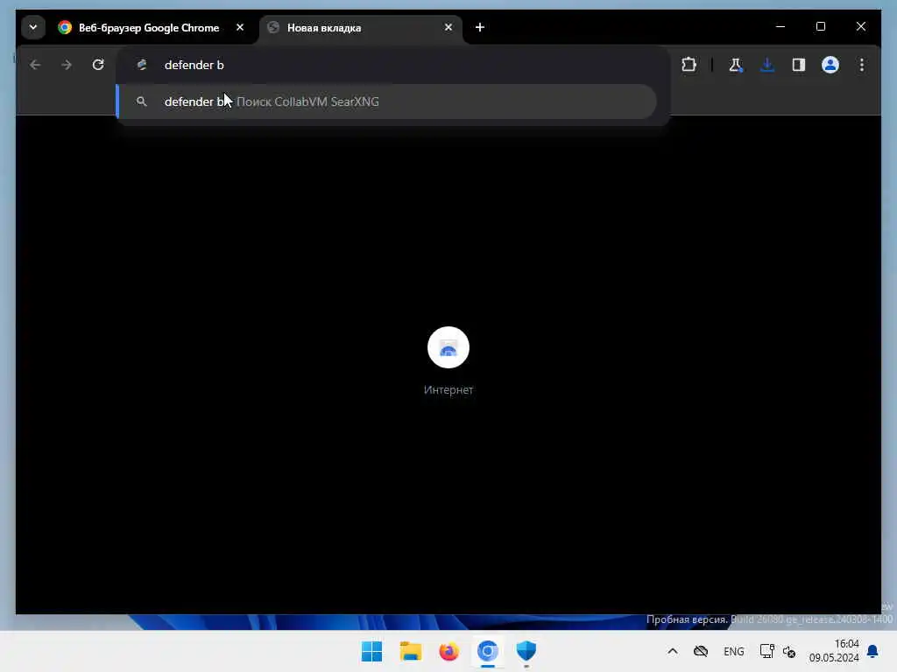Open the network tray icon
The image size is (897, 672).
767,651
